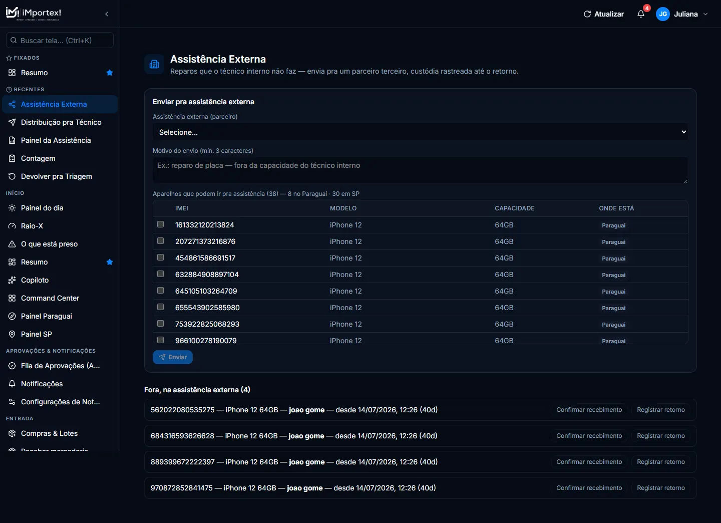This screenshot has height=523, width=721.
Task: Focus the Motivo do envio text area
Action: [x=420, y=170]
